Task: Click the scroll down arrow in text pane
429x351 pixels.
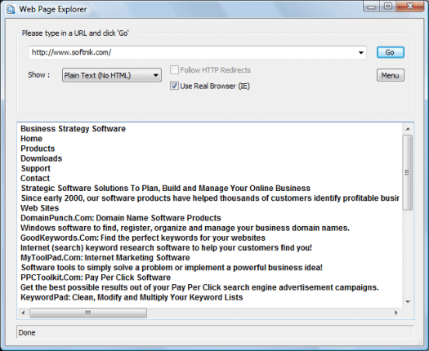Action: click(x=408, y=302)
